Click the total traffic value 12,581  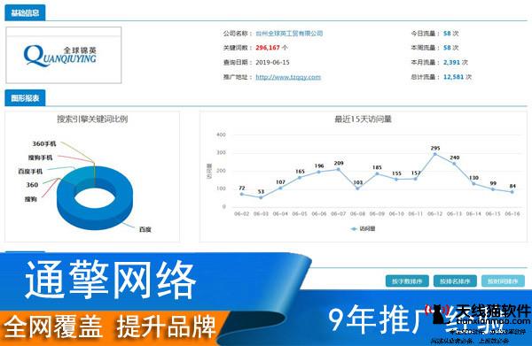click(453, 77)
